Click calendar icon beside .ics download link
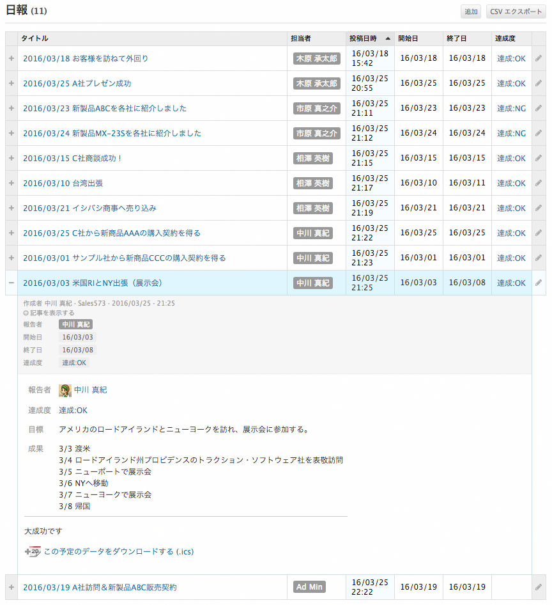 tap(33, 551)
